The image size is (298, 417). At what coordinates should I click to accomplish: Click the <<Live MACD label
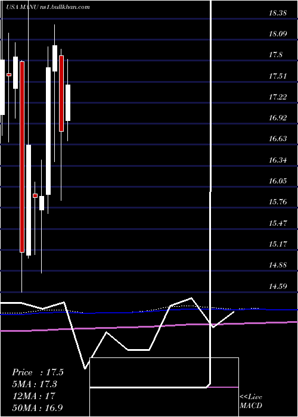251,402
